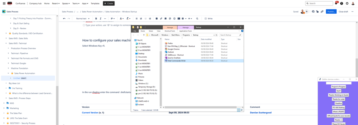Viewport: 358px width, 125px height.
Task: Switch to Shortcut Tools tab in Explorer
Action: pos(170,31)
